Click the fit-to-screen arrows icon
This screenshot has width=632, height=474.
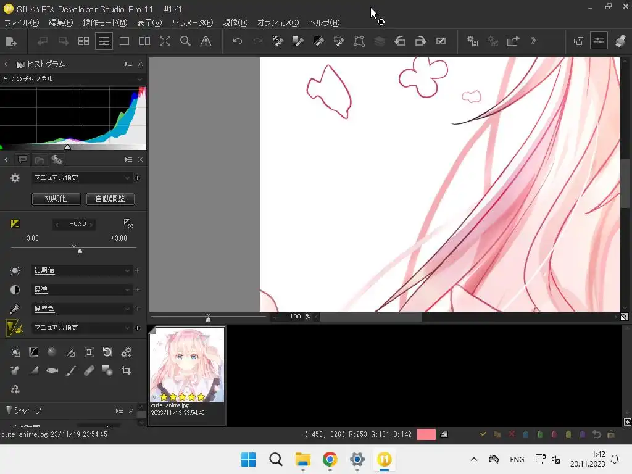point(165,41)
